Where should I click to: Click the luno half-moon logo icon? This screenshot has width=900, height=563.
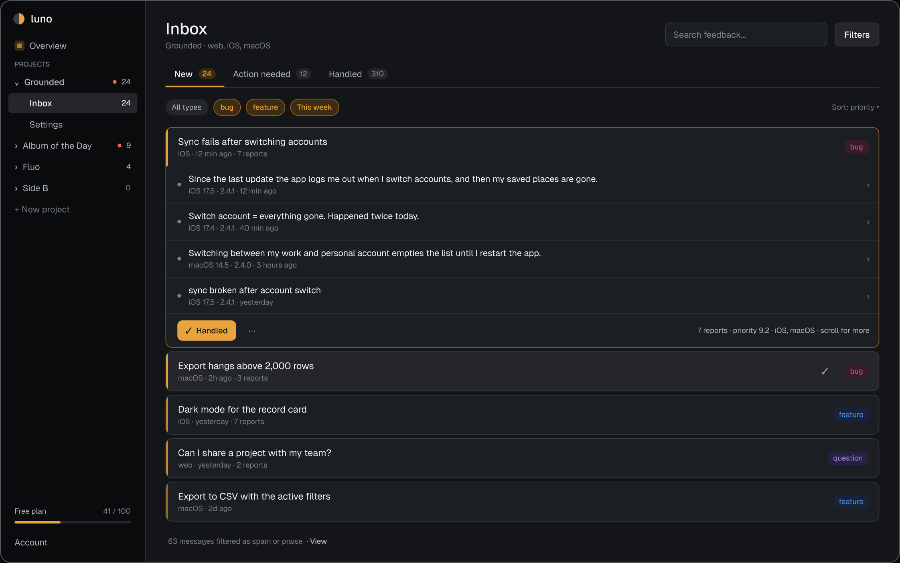(x=19, y=19)
